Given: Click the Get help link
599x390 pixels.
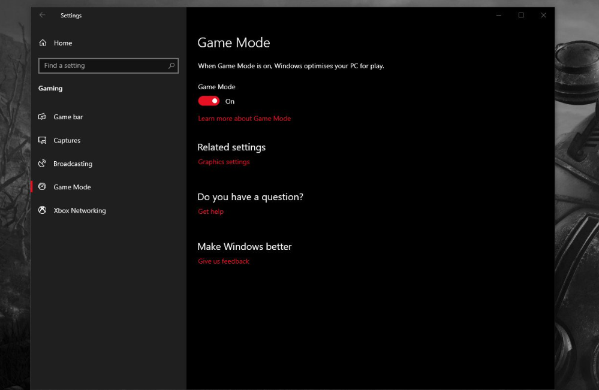Looking at the screenshot, I should click(x=210, y=211).
